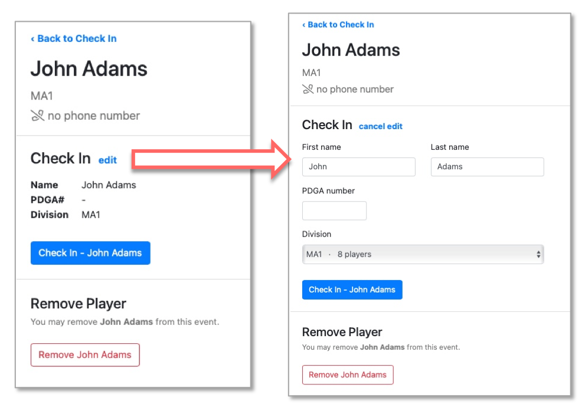Viewport: 585px width, 411px height.
Task: Click the Division value MA1 in left panel
Action: [x=91, y=215]
